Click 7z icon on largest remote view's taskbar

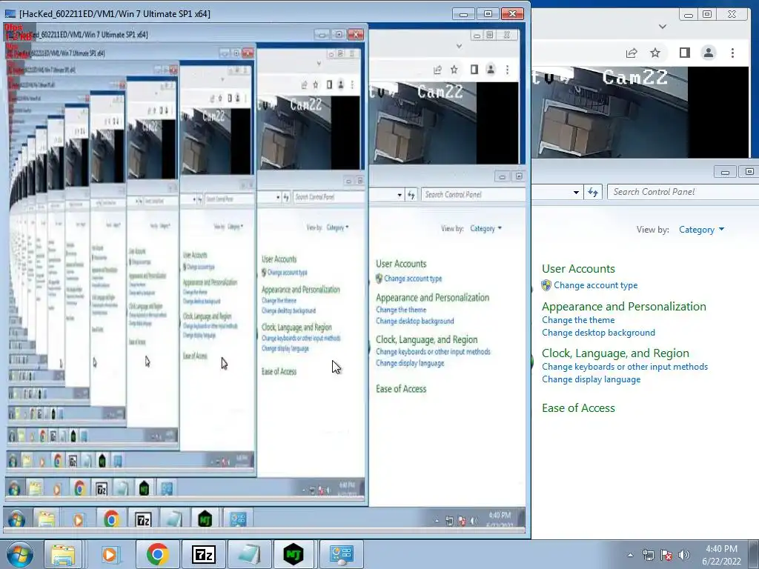click(143, 519)
